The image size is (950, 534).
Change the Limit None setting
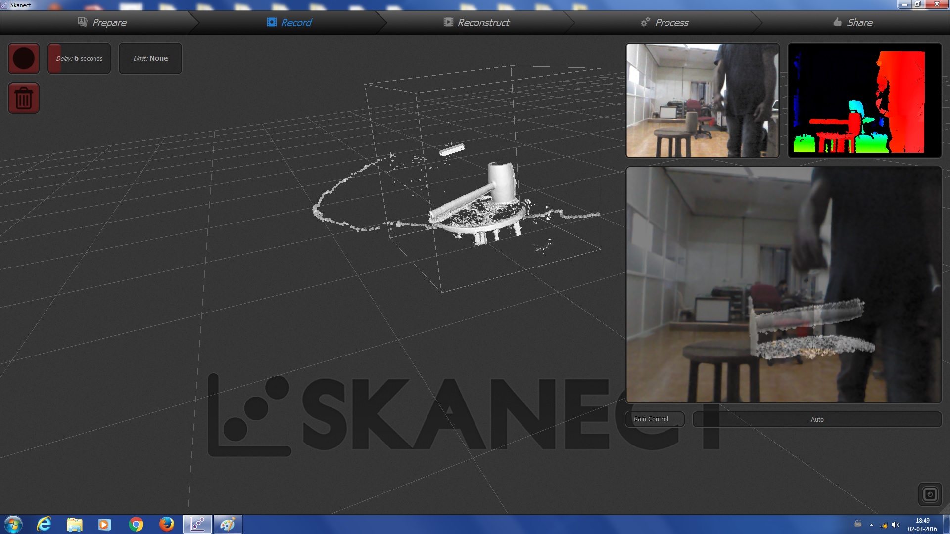click(x=150, y=58)
